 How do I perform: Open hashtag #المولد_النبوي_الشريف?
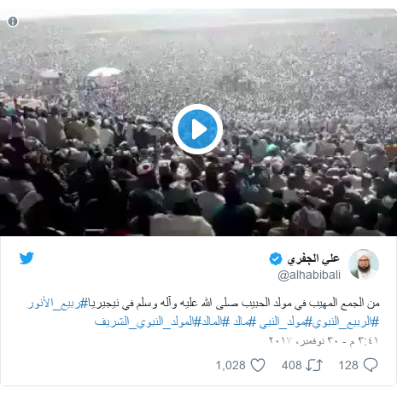pyautogui.click(x=143, y=322)
